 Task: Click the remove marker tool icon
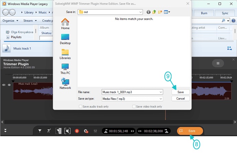pyautogui.click(x=49, y=131)
